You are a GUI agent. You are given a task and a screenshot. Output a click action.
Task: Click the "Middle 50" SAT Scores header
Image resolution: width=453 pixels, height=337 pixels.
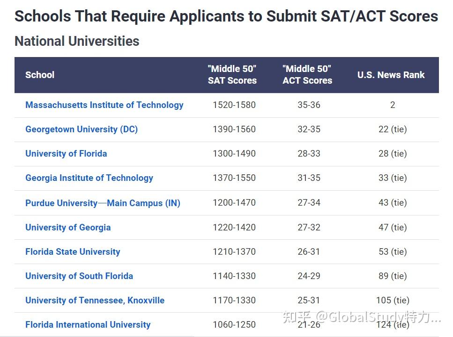[232, 75]
